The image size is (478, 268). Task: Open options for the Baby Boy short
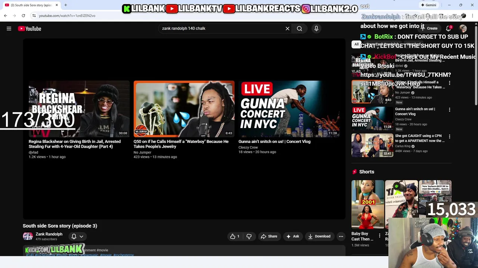tap(379, 236)
